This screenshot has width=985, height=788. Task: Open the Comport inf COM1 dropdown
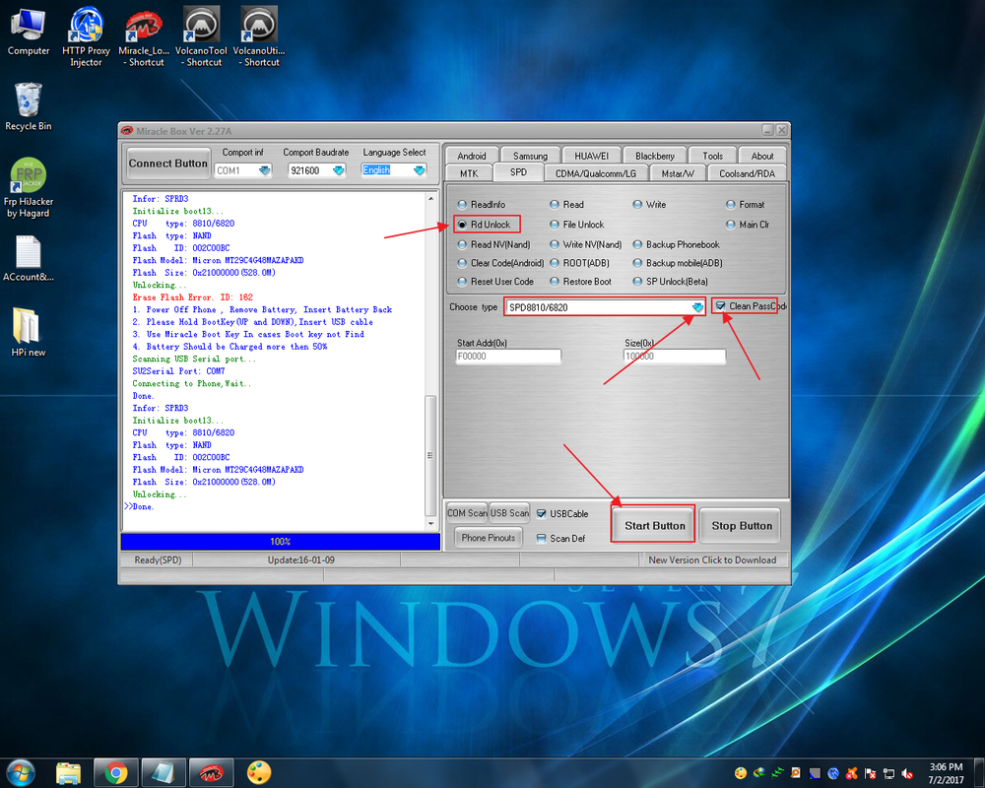click(x=264, y=170)
